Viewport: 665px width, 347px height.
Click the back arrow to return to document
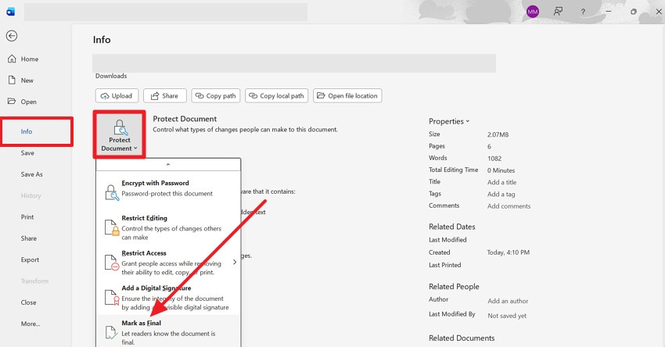[x=12, y=36]
